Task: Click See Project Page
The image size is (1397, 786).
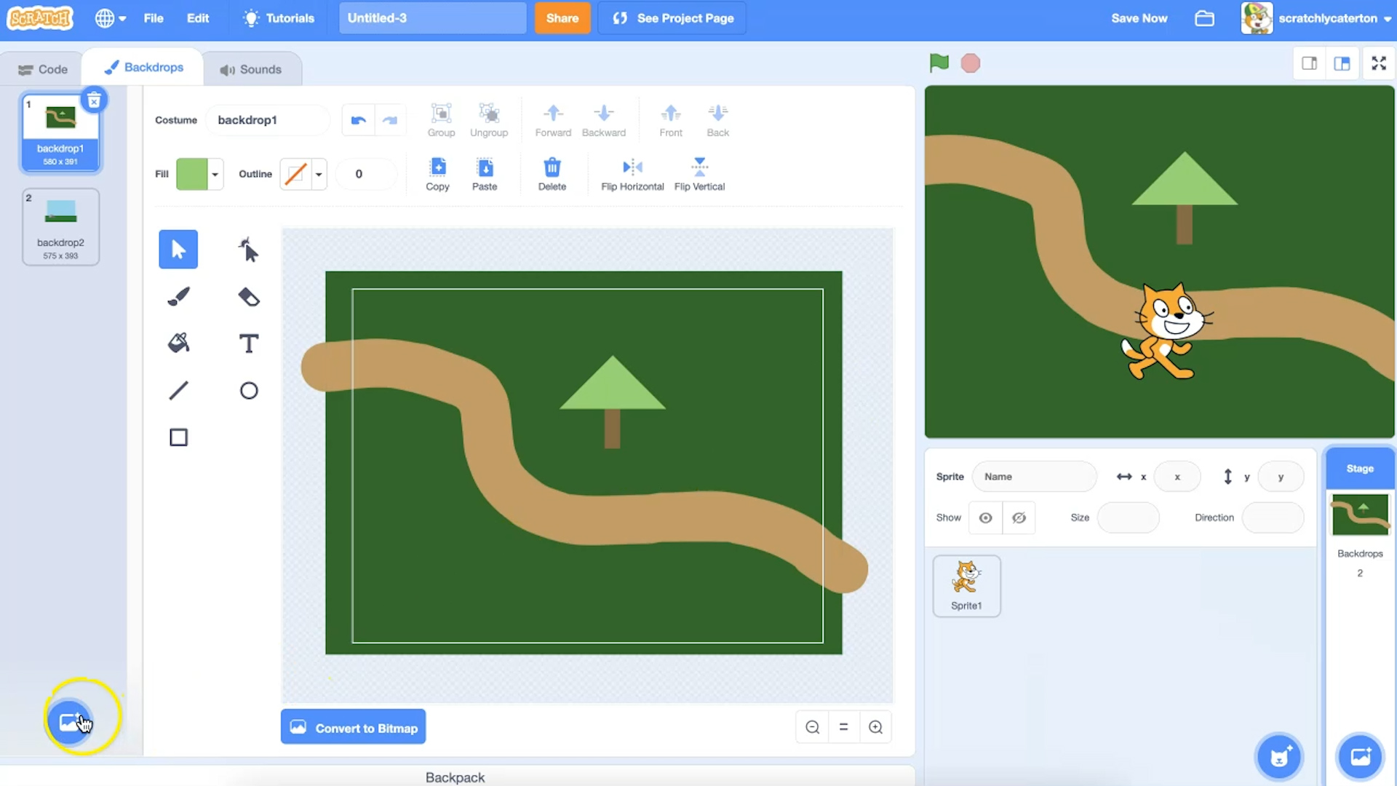Action: (672, 18)
